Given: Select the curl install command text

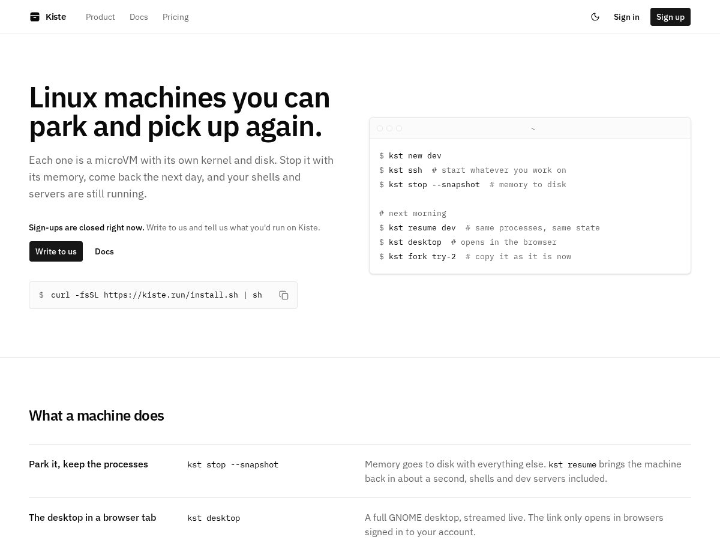Looking at the screenshot, I should click(x=157, y=295).
